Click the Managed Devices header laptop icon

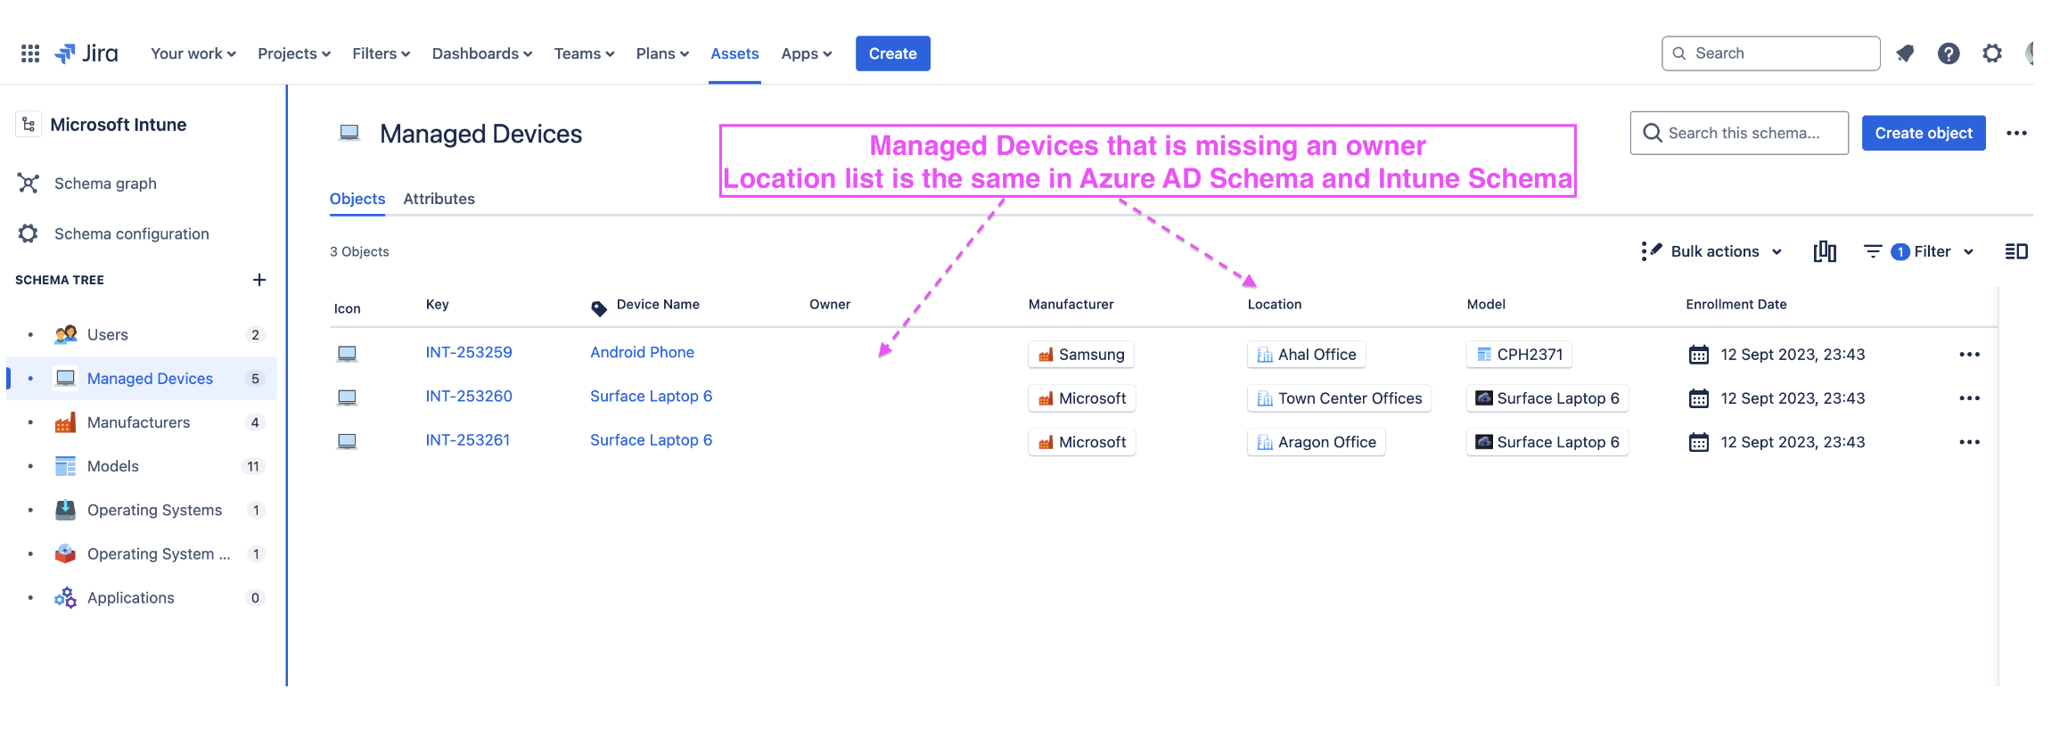pos(349,134)
